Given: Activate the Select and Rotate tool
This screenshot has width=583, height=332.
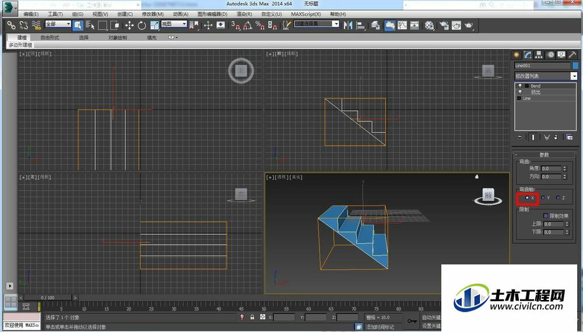Looking at the screenshot, I should [142, 25].
